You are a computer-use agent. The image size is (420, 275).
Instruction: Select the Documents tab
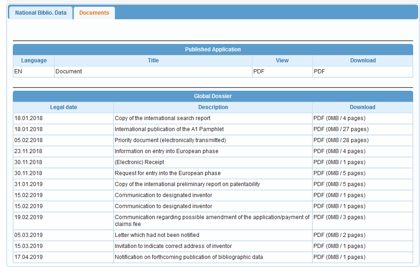coord(94,13)
